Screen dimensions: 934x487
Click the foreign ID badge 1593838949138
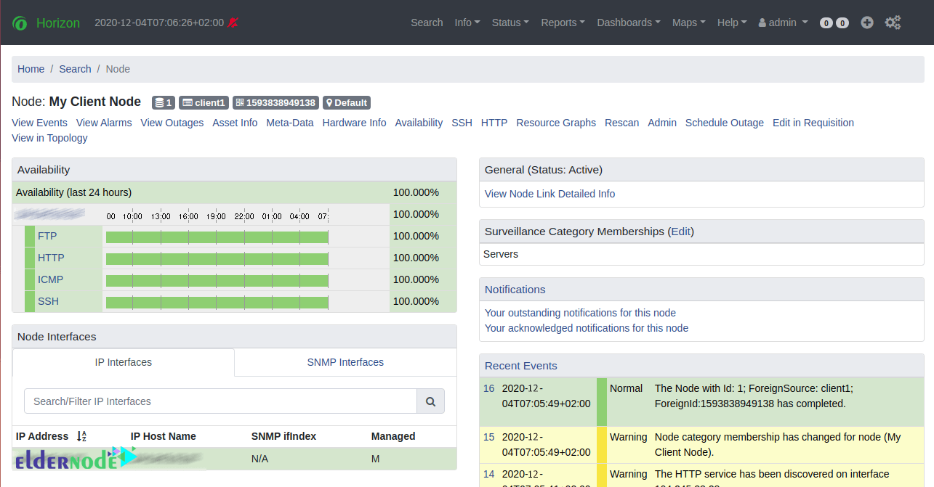(x=275, y=102)
